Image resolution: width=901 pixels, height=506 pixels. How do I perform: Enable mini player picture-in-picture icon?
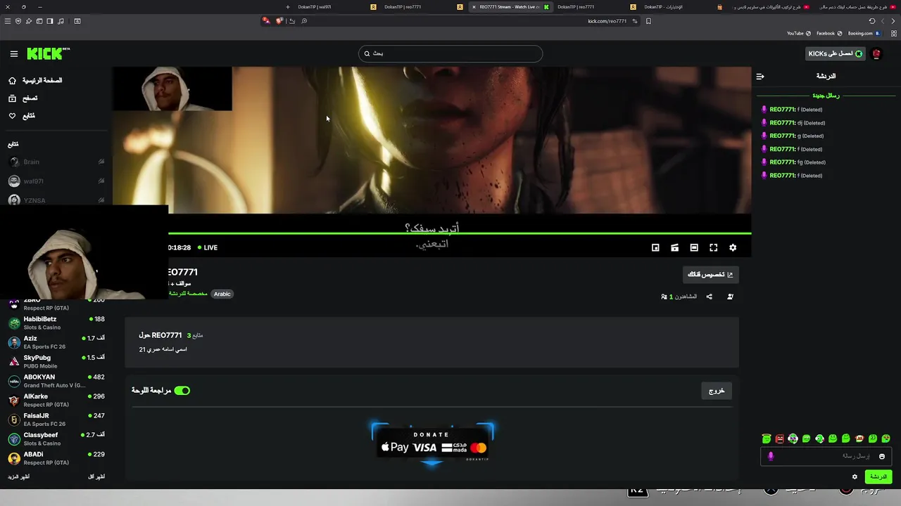pyautogui.click(x=655, y=247)
